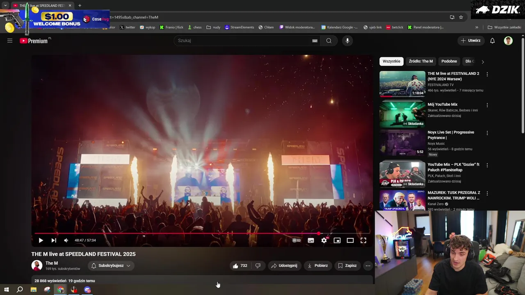Dislike the video
The image size is (525, 295).
coord(258,265)
